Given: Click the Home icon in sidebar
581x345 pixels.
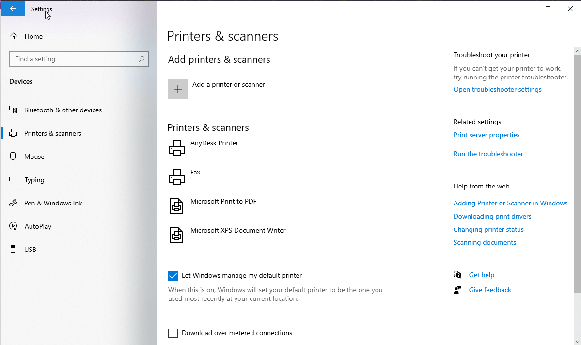Looking at the screenshot, I should coord(14,36).
